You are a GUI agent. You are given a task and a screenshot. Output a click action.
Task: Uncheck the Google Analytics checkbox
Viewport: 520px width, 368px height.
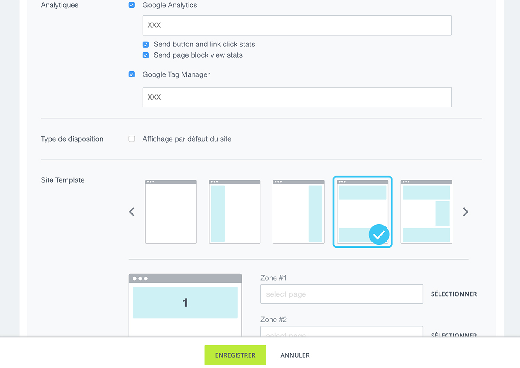coord(132,5)
